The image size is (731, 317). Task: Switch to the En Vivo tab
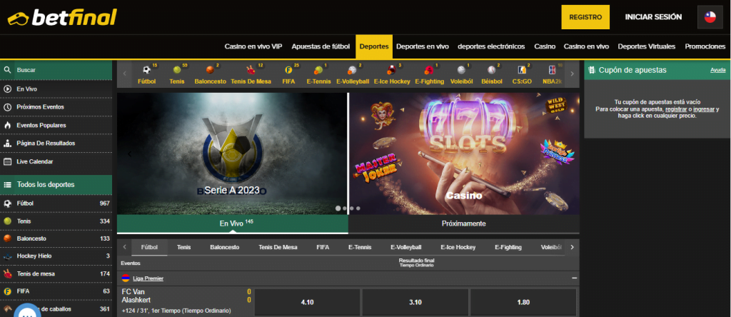point(232,223)
